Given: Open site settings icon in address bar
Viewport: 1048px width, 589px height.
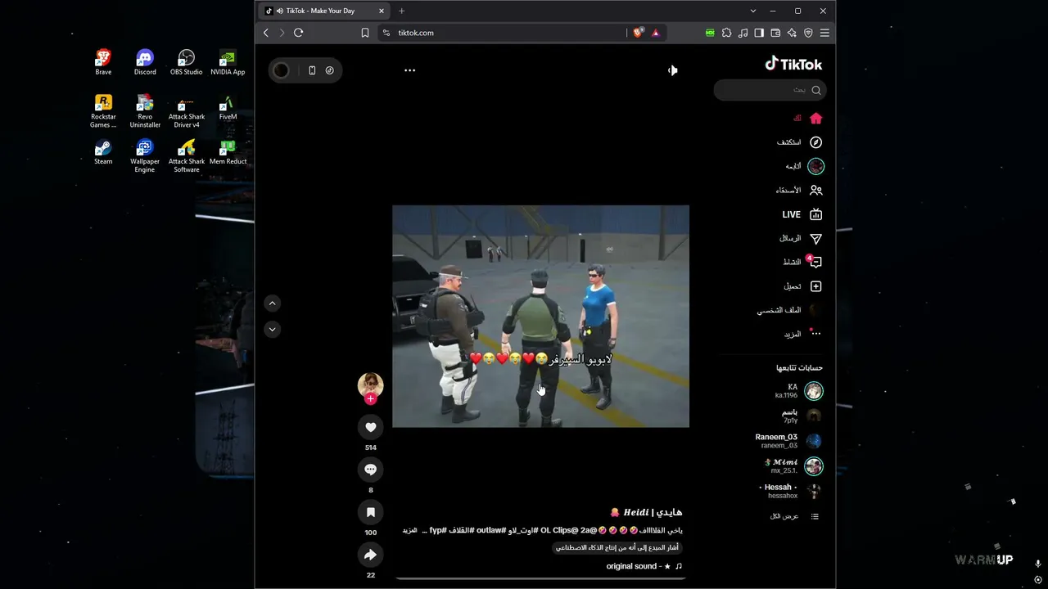Looking at the screenshot, I should pos(386,33).
